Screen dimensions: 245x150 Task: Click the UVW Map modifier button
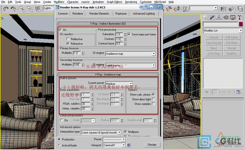214,54
